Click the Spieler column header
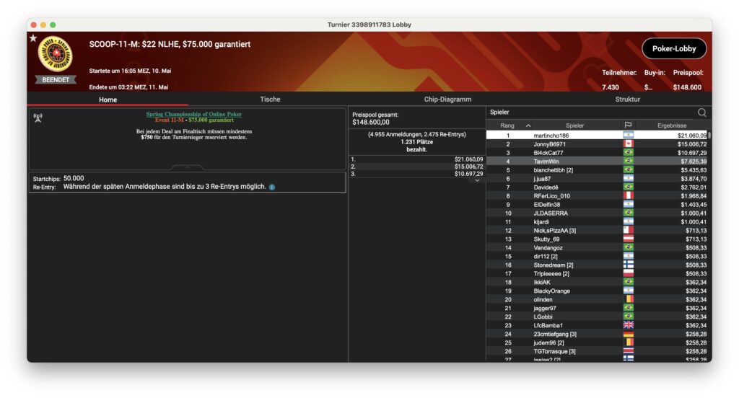This screenshot has width=739, height=398. point(574,125)
